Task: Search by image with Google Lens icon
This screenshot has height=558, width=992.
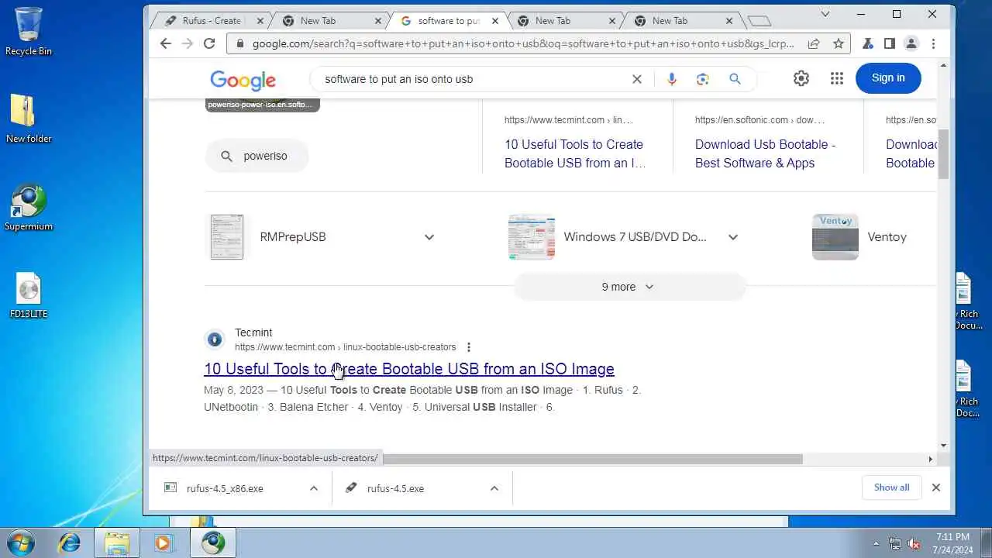Action: pyautogui.click(x=703, y=79)
